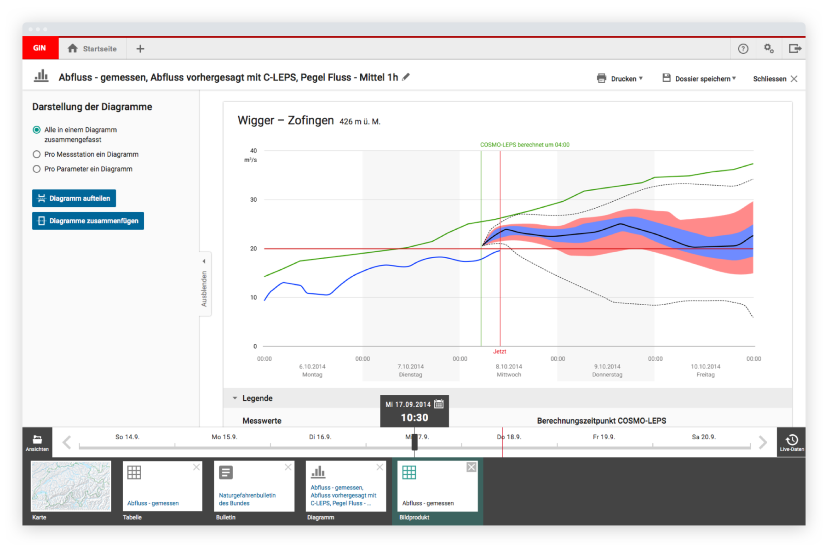This screenshot has width=828, height=545.
Task: Open Dossier speichern dropdown
Action: tap(699, 79)
